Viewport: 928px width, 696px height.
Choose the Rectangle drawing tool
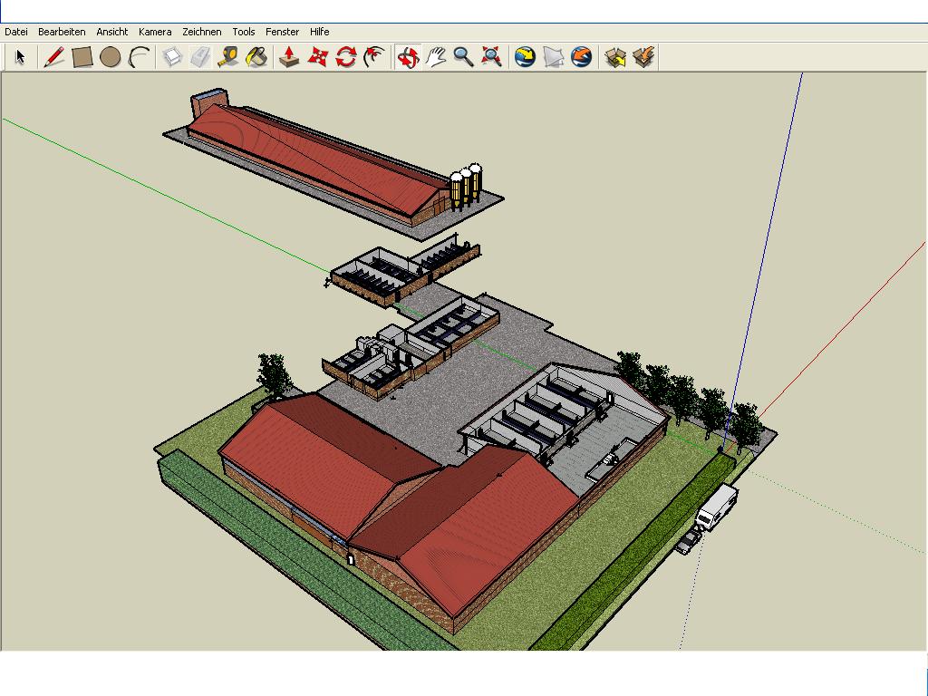tap(82, 57)
